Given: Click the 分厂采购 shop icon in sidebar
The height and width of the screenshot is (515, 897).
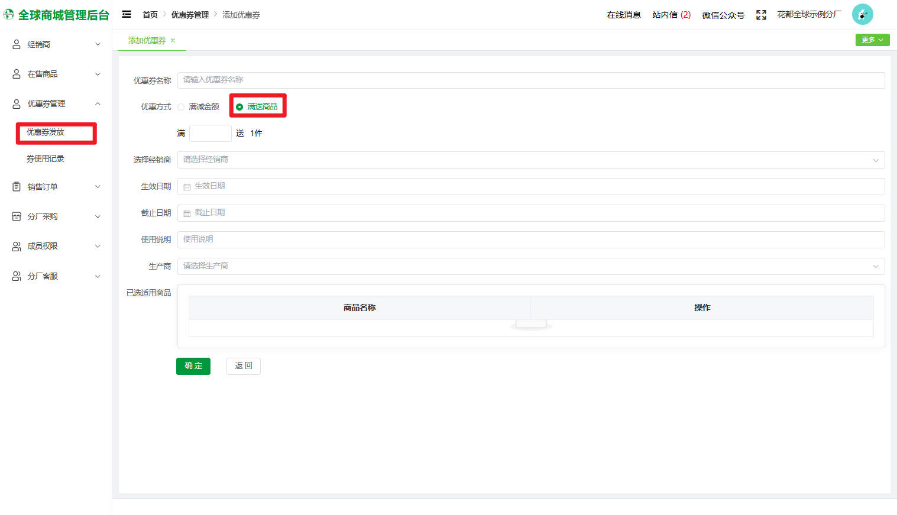Looking at the screenshot, I should point(17,216).
